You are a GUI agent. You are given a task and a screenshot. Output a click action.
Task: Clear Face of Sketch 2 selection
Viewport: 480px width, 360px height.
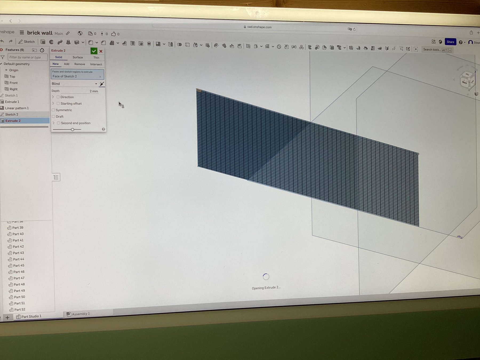(100, 77)
